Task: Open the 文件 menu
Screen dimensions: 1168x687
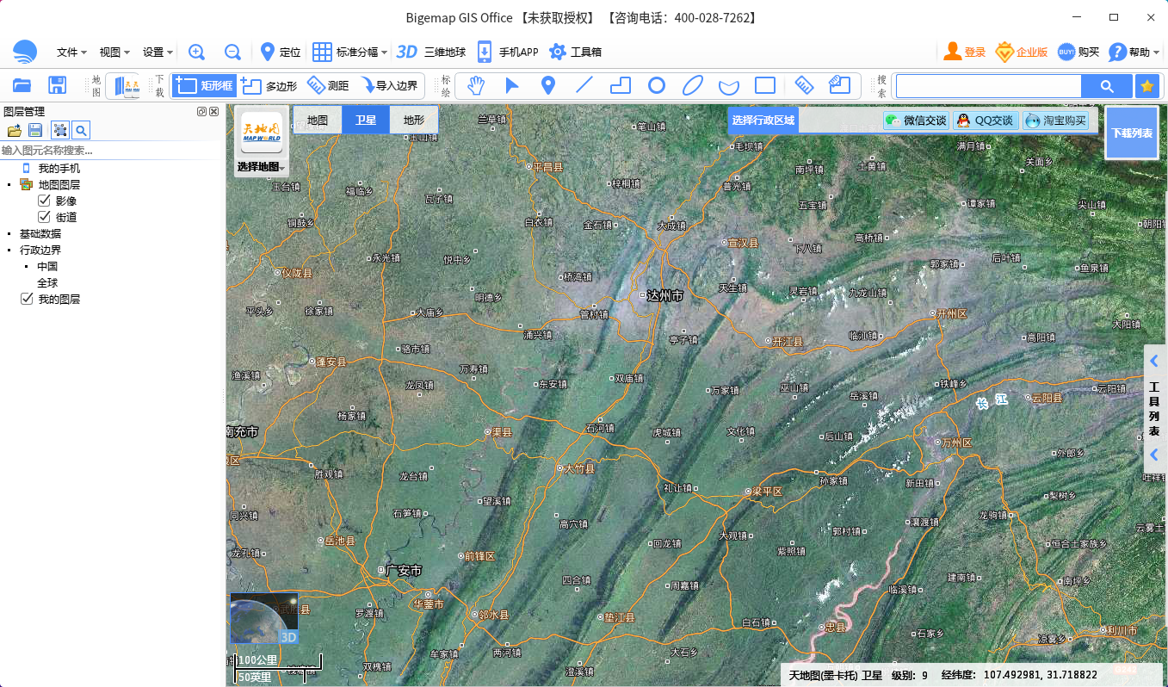Action: pos(71,52)
